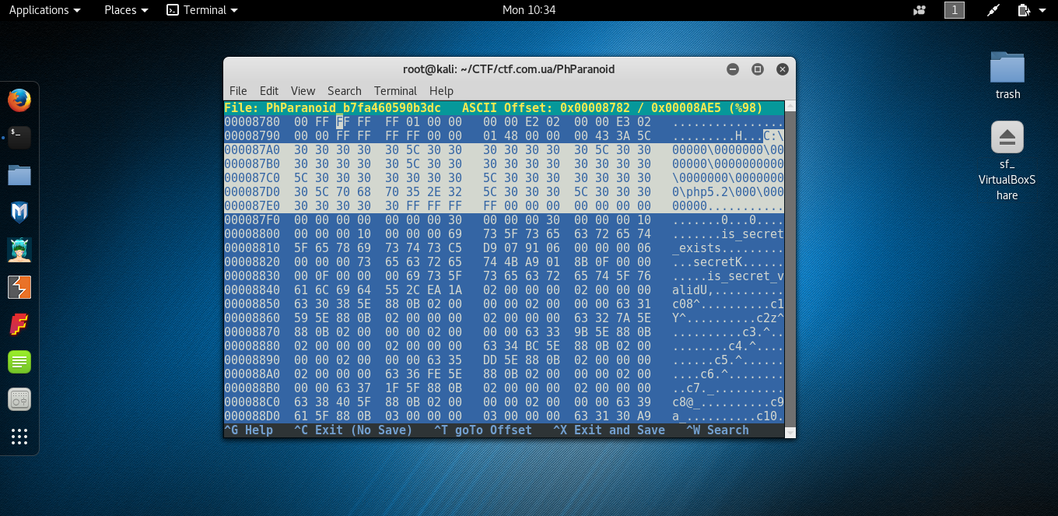Click ASCII text _exists
Screen dimensions: 1058x516
coord(697,248)
